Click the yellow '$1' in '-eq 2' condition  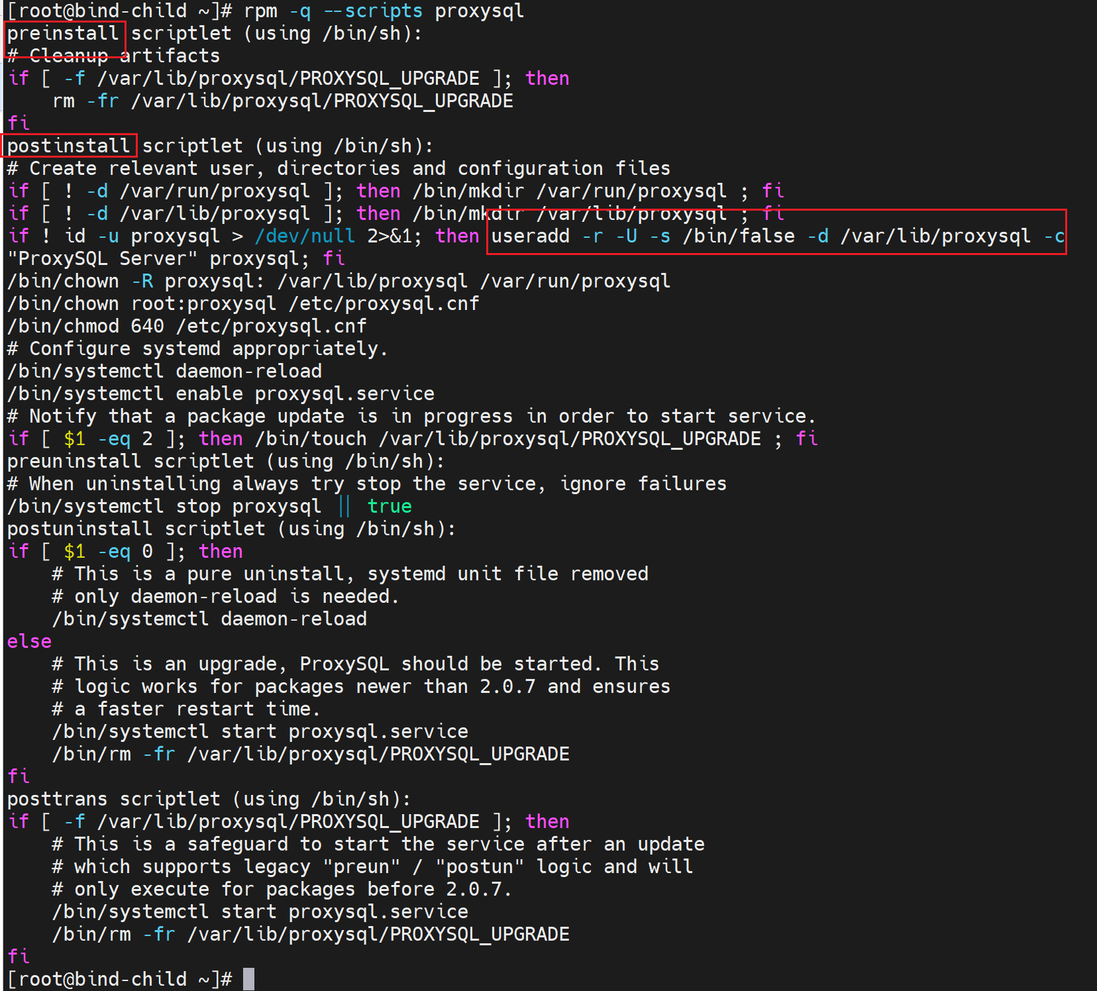pos(74,439)
